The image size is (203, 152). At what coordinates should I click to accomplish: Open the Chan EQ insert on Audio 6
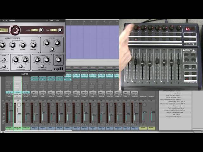coord(76,75)
